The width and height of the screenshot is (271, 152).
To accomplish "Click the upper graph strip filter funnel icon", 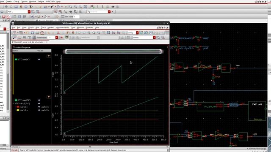I will [49, 56].
